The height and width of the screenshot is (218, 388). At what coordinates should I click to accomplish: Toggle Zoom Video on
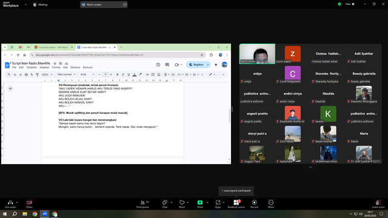pyautogui.click(x=29, y=204)
